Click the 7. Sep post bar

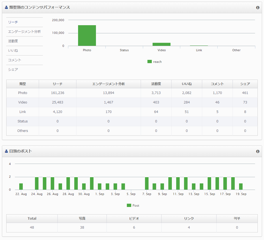147,183
